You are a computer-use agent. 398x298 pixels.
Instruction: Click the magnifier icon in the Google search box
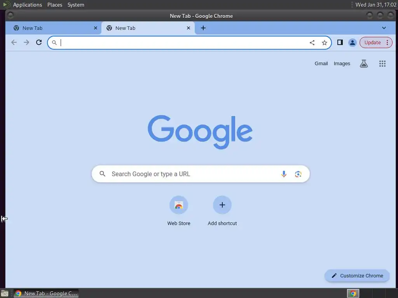pyautogui.click(x=102, y=174)
